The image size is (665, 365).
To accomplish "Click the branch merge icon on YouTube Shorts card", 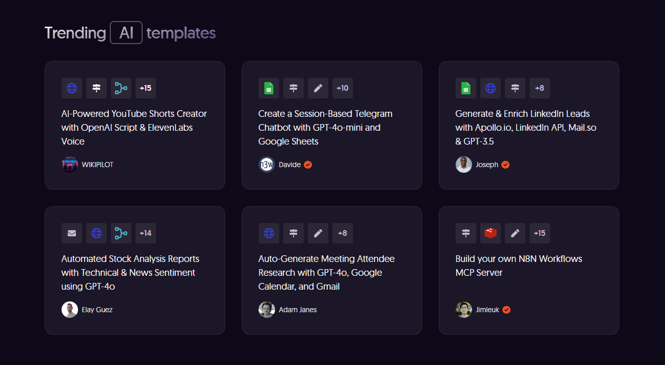I will click(121, 88).
